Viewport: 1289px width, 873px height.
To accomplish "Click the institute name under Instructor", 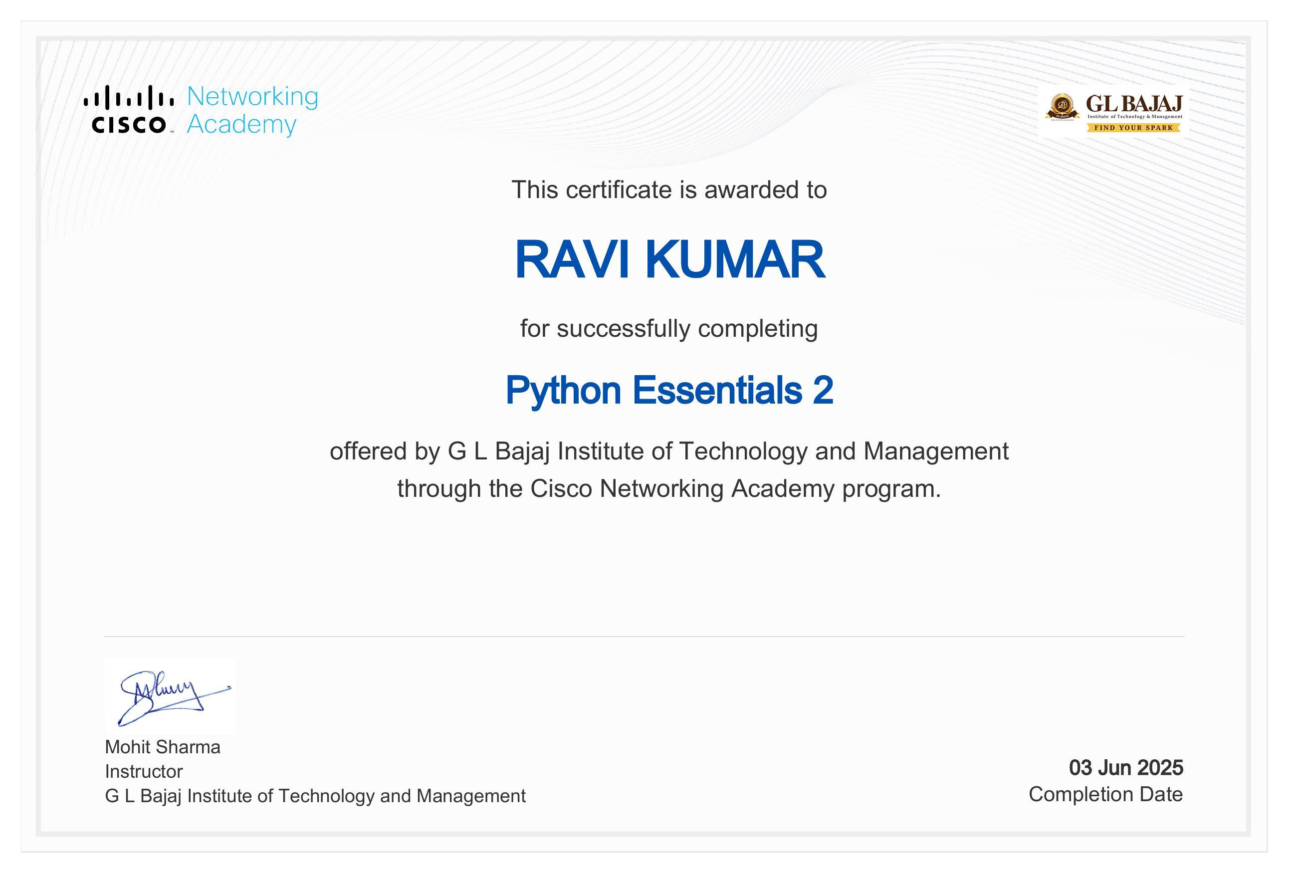I will pos(315,796).
